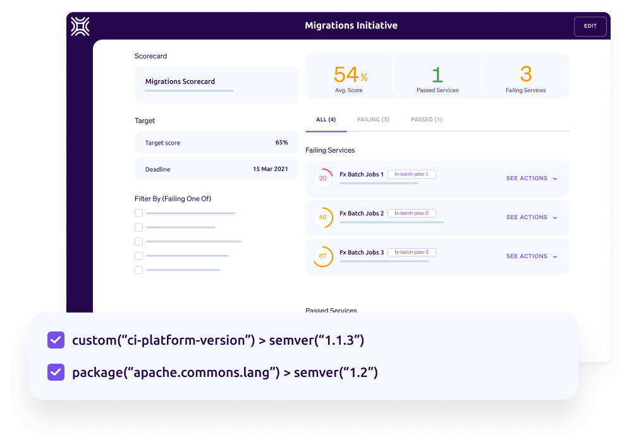Uncheck the ci-platform-version rule checkbox
Image resolution: width=634 pixels, height=447 pixels.
point(56,340)
